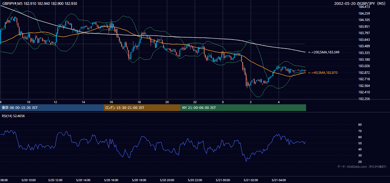
Task: Click the price axis value 182.564
Action: coord(364,86)
